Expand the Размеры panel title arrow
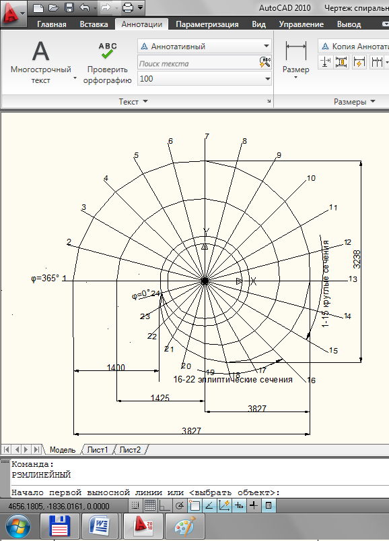Image resolution: width=389 pixels, height=541 pixels. [373, 101]
